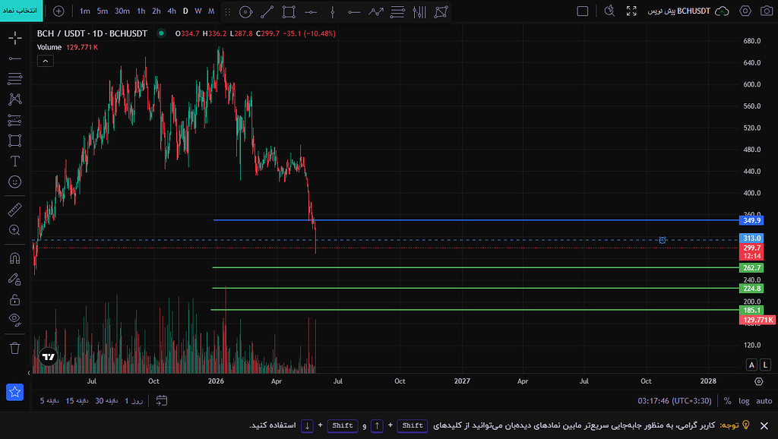Open the forecasting and measurement tools group
The width and height of the screenshot is (778, 439).
(15, 120)
